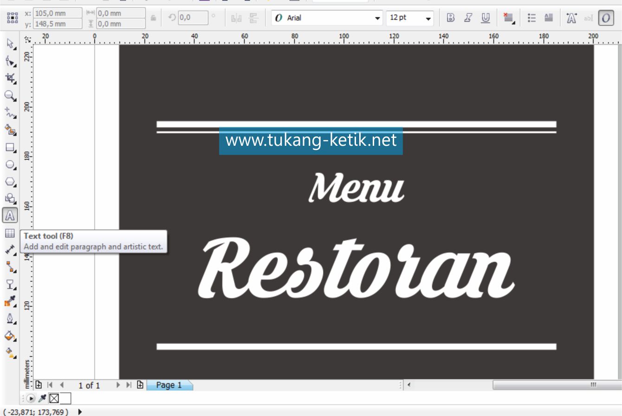Open the document palette flyout arrow

point(31,398)
